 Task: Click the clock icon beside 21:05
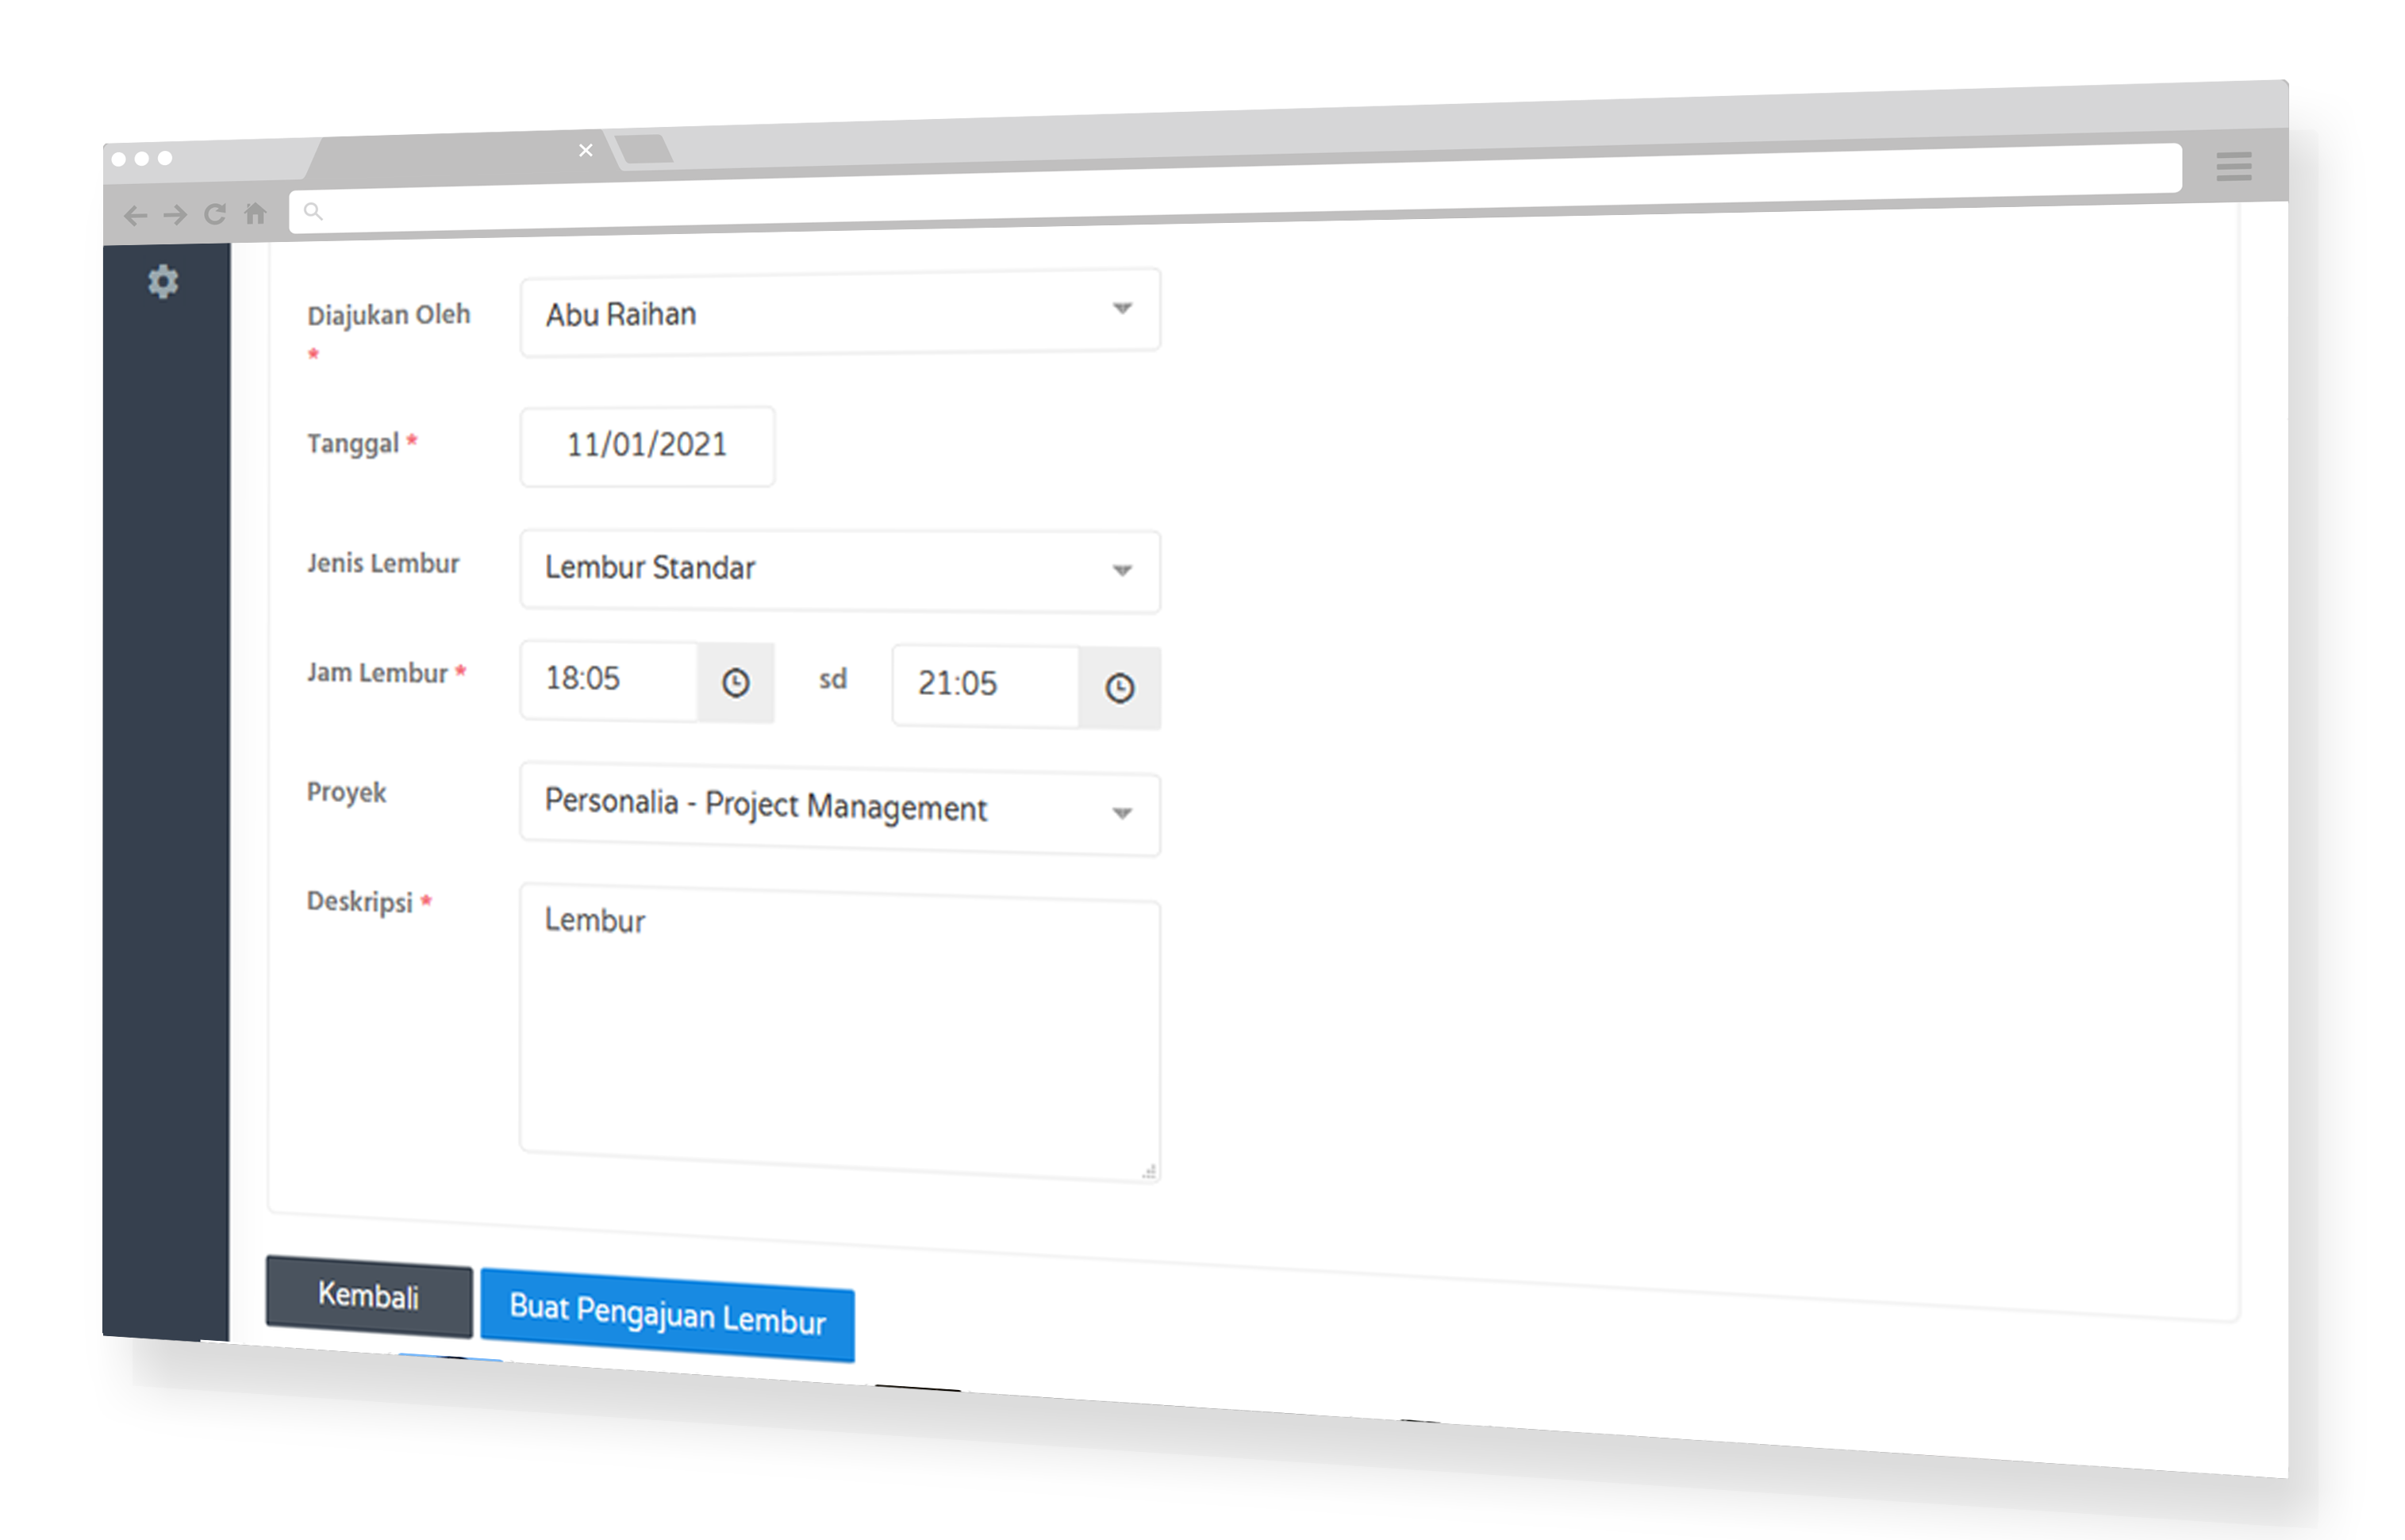tap(1120, 688)
